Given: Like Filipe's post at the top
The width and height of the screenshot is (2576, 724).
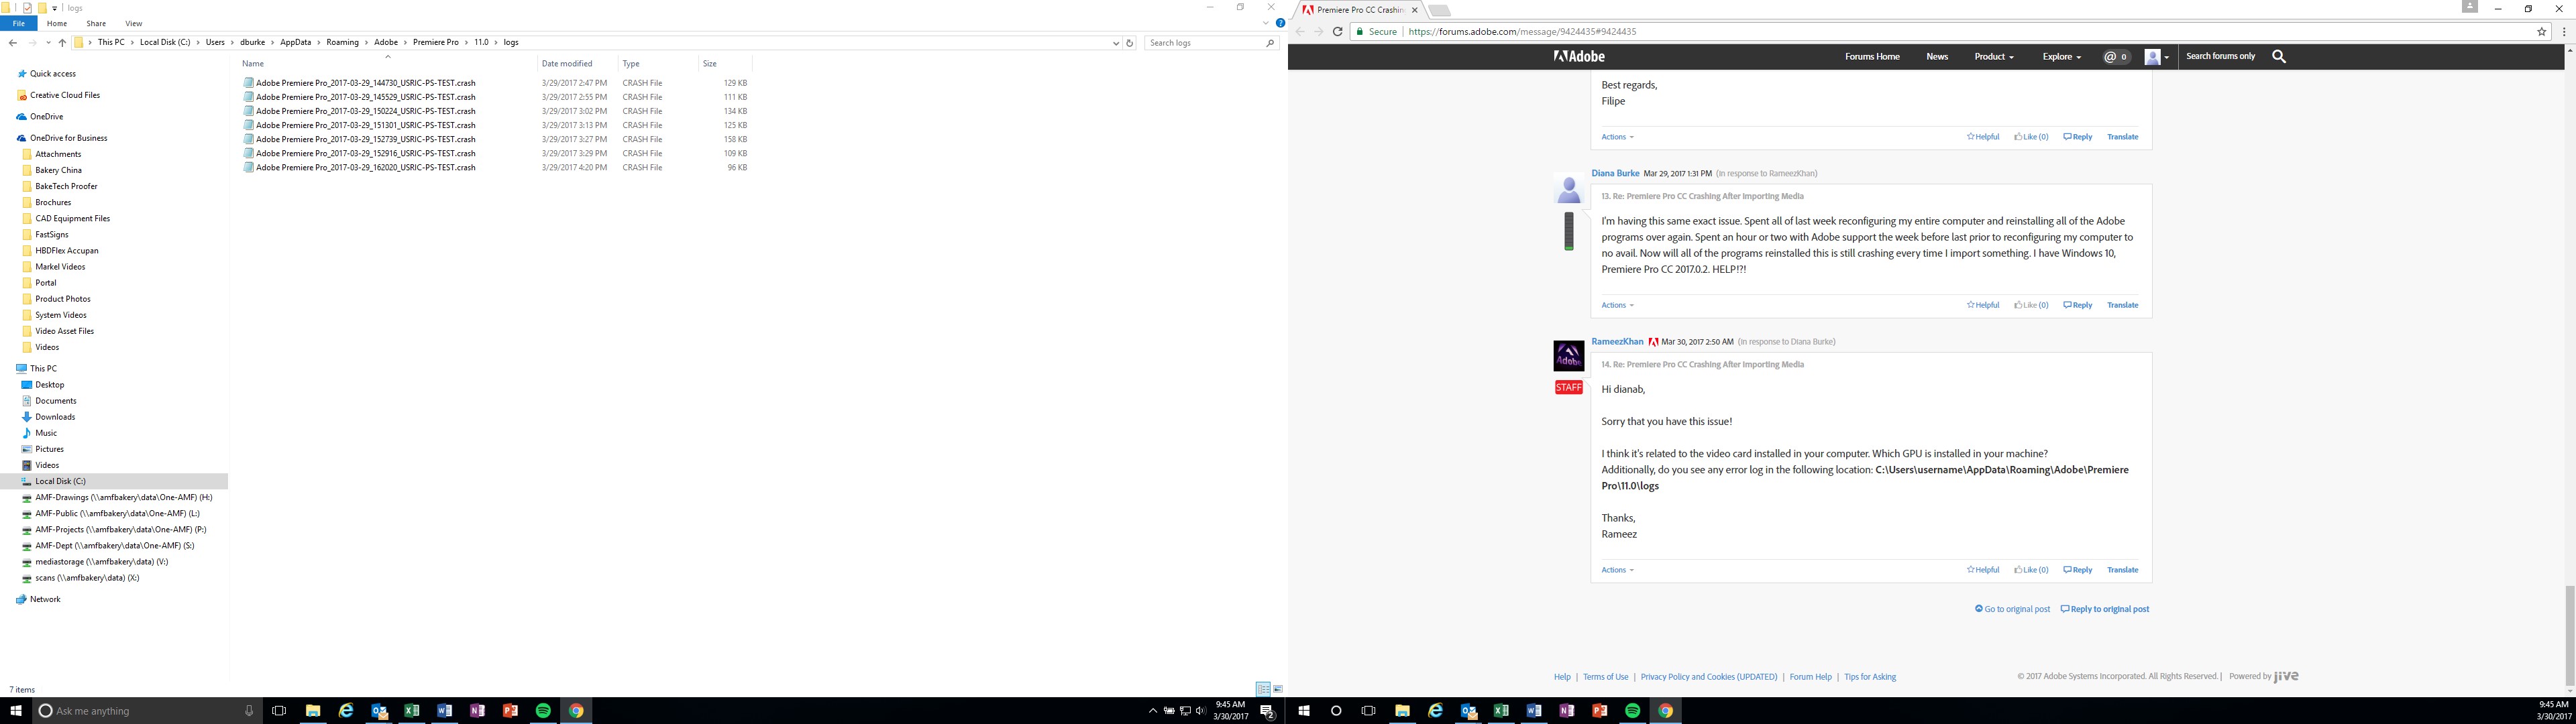Looking at the screenshot, I should pyautogui.click(x=2031, y=137).
